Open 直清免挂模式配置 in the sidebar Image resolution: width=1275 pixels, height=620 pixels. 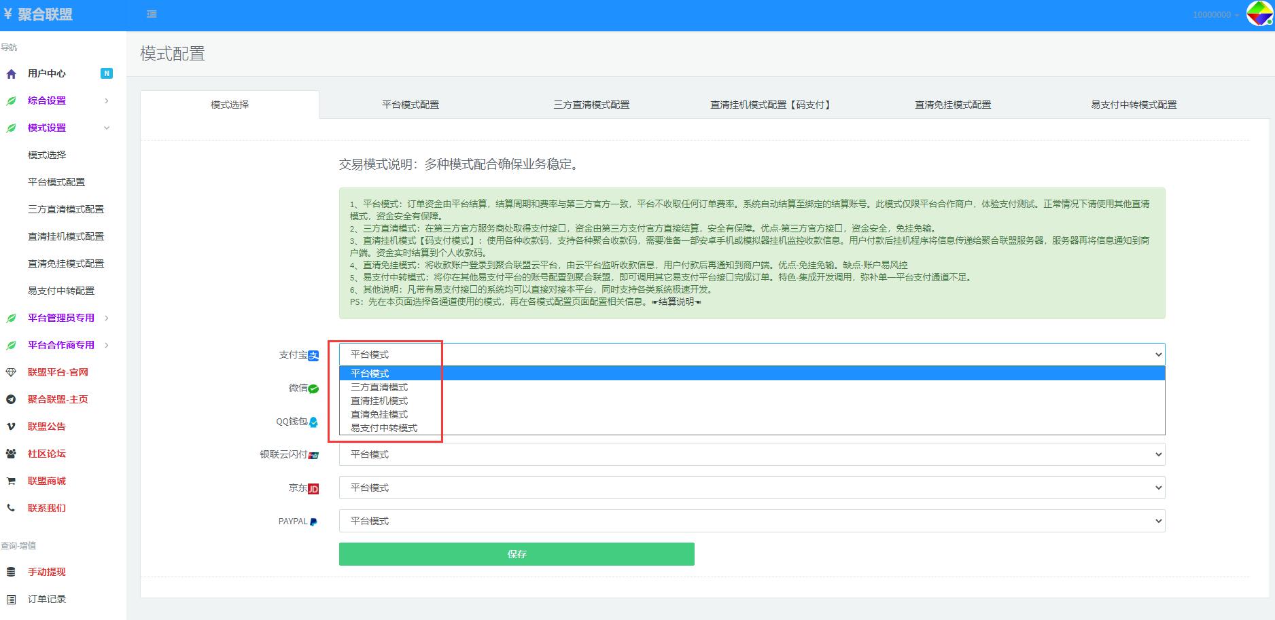click(66, 263)
